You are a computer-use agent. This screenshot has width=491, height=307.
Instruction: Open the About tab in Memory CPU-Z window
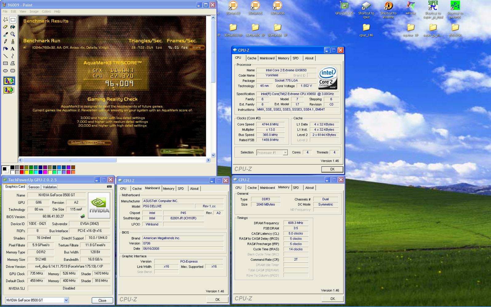pyautogui.click(x=309, y=188)
